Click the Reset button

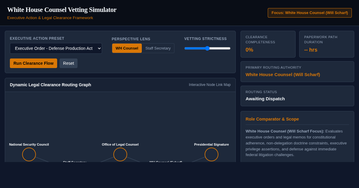[69, 63]
